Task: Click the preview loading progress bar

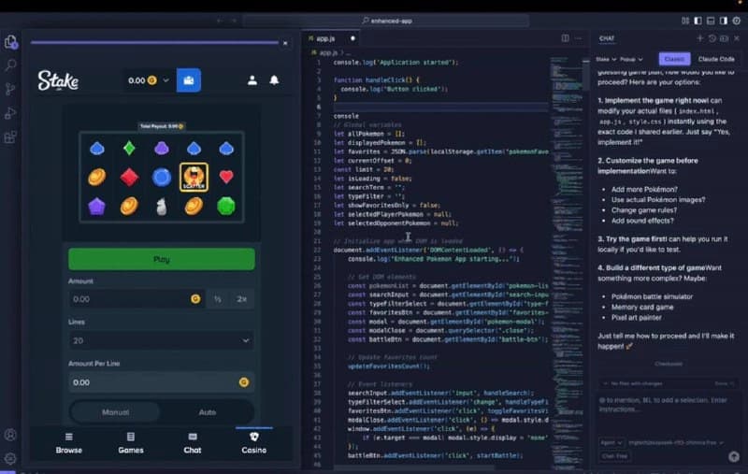Action: [154, 42]
